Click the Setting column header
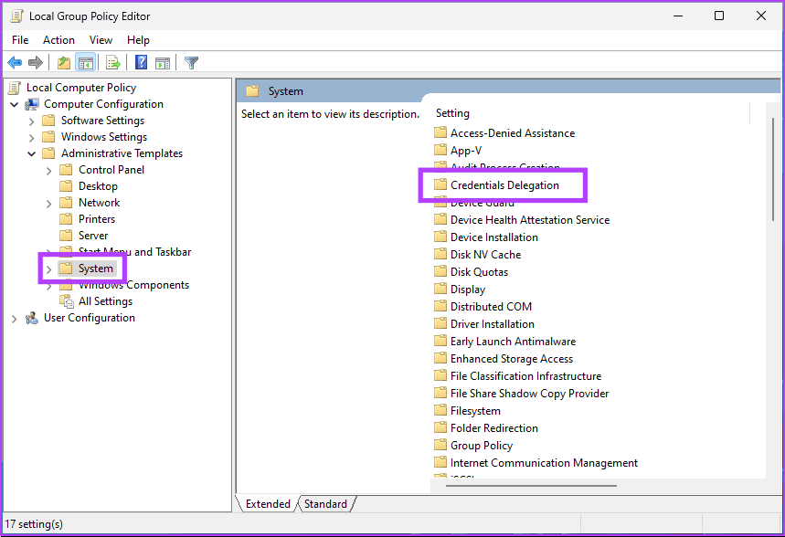 (x=452, y=113)
